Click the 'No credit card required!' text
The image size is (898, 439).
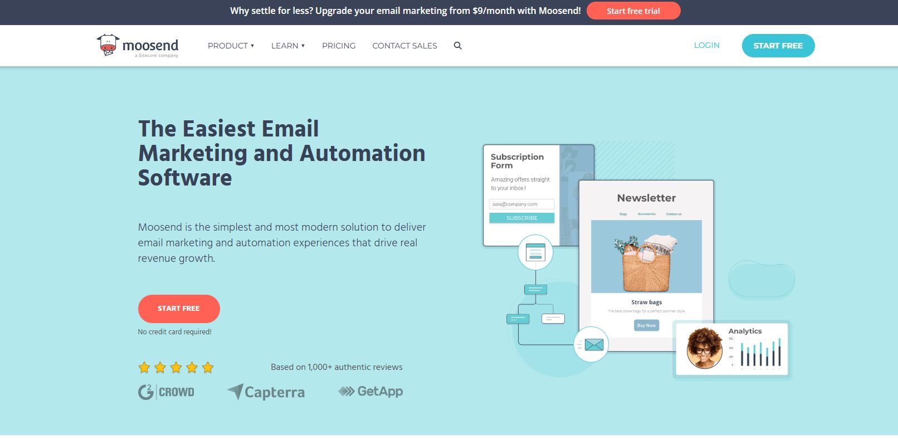pos(175,332)
